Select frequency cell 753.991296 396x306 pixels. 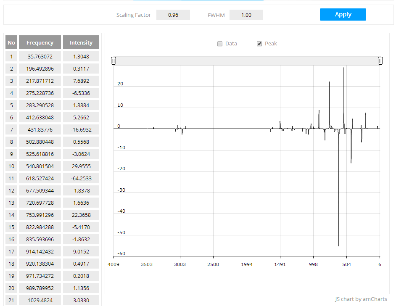(x=40, y=215)
